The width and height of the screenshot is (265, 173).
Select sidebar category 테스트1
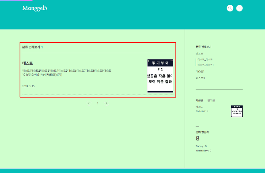coord(200,71)
